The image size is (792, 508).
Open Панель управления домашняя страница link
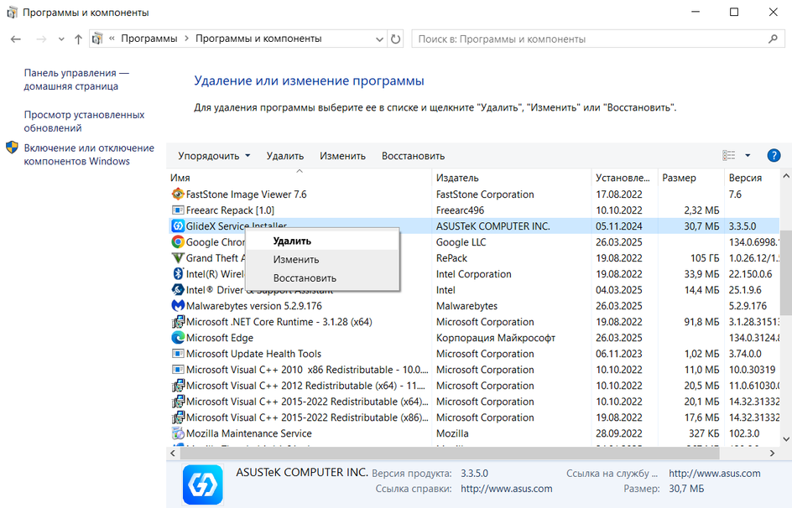(77, 80)
